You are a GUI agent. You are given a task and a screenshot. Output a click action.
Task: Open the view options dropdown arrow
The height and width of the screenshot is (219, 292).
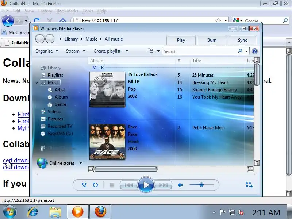(x=158, y=51)
